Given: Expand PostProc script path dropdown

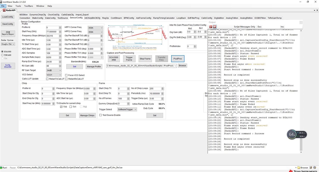Looking at the screenshot, I should click(175, 66).
